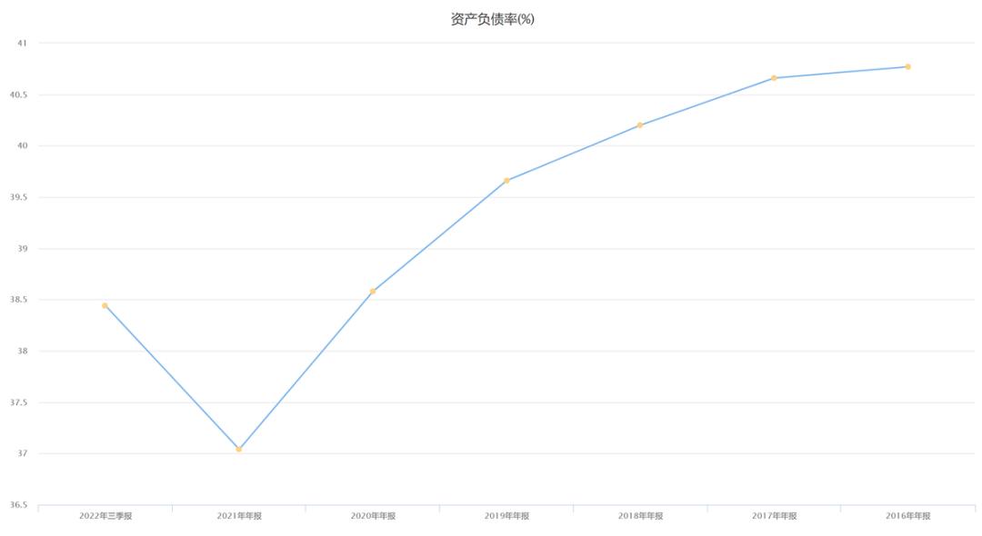The width and height of the screenshot is (982, 536).
Task: Click the y-axis value 40.5
Action: 19,95
